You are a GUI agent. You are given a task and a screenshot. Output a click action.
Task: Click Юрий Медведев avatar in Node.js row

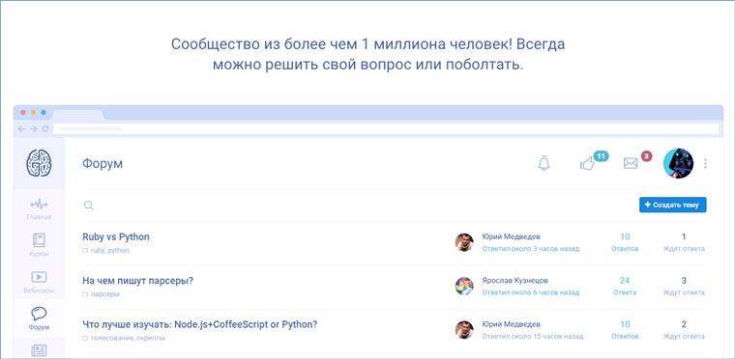click(x=464, y=329)
